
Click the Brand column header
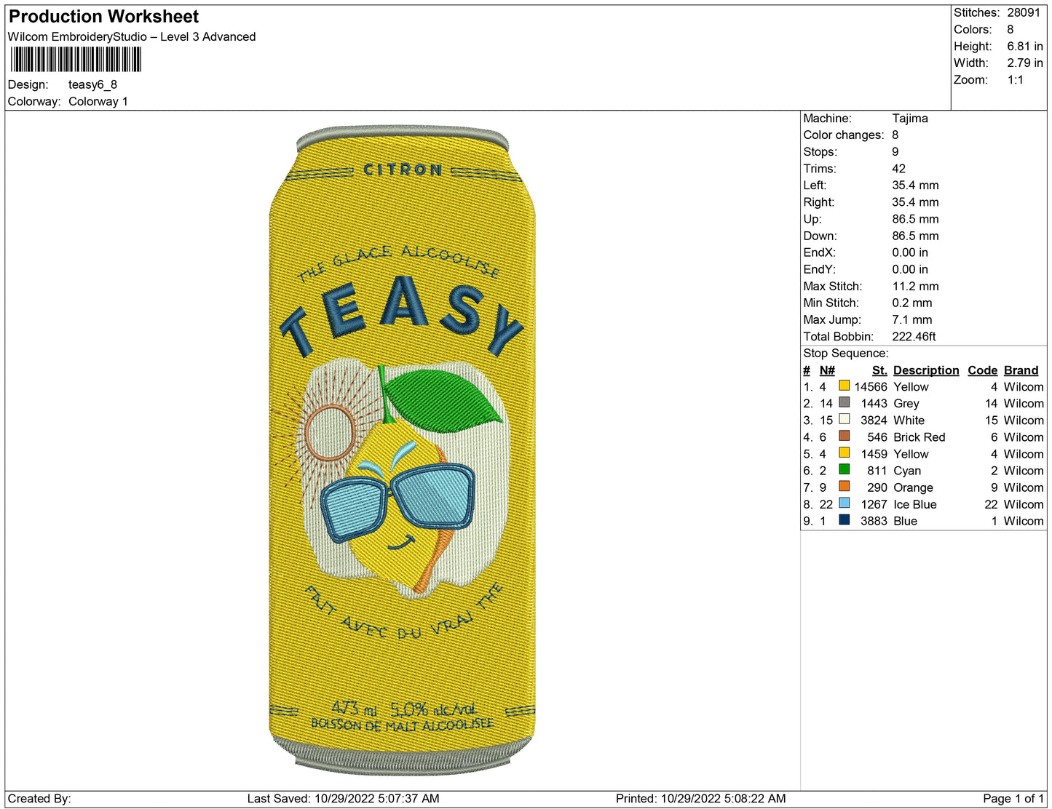point(1021,370)
